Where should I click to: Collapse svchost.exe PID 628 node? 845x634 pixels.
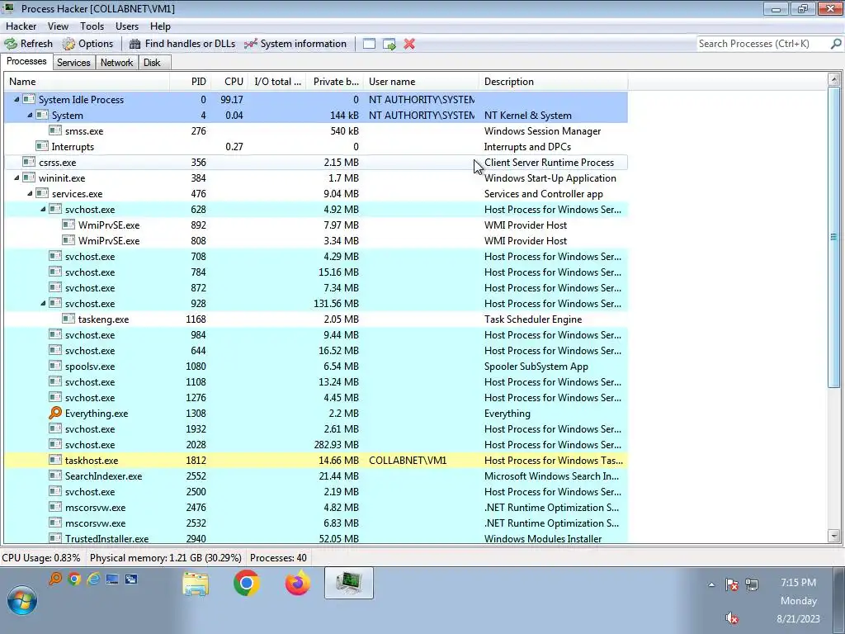coord(43,209)
